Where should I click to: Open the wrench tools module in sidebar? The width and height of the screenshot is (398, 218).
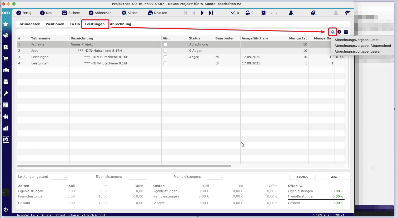pyautogui.click(x=6, y=93)
